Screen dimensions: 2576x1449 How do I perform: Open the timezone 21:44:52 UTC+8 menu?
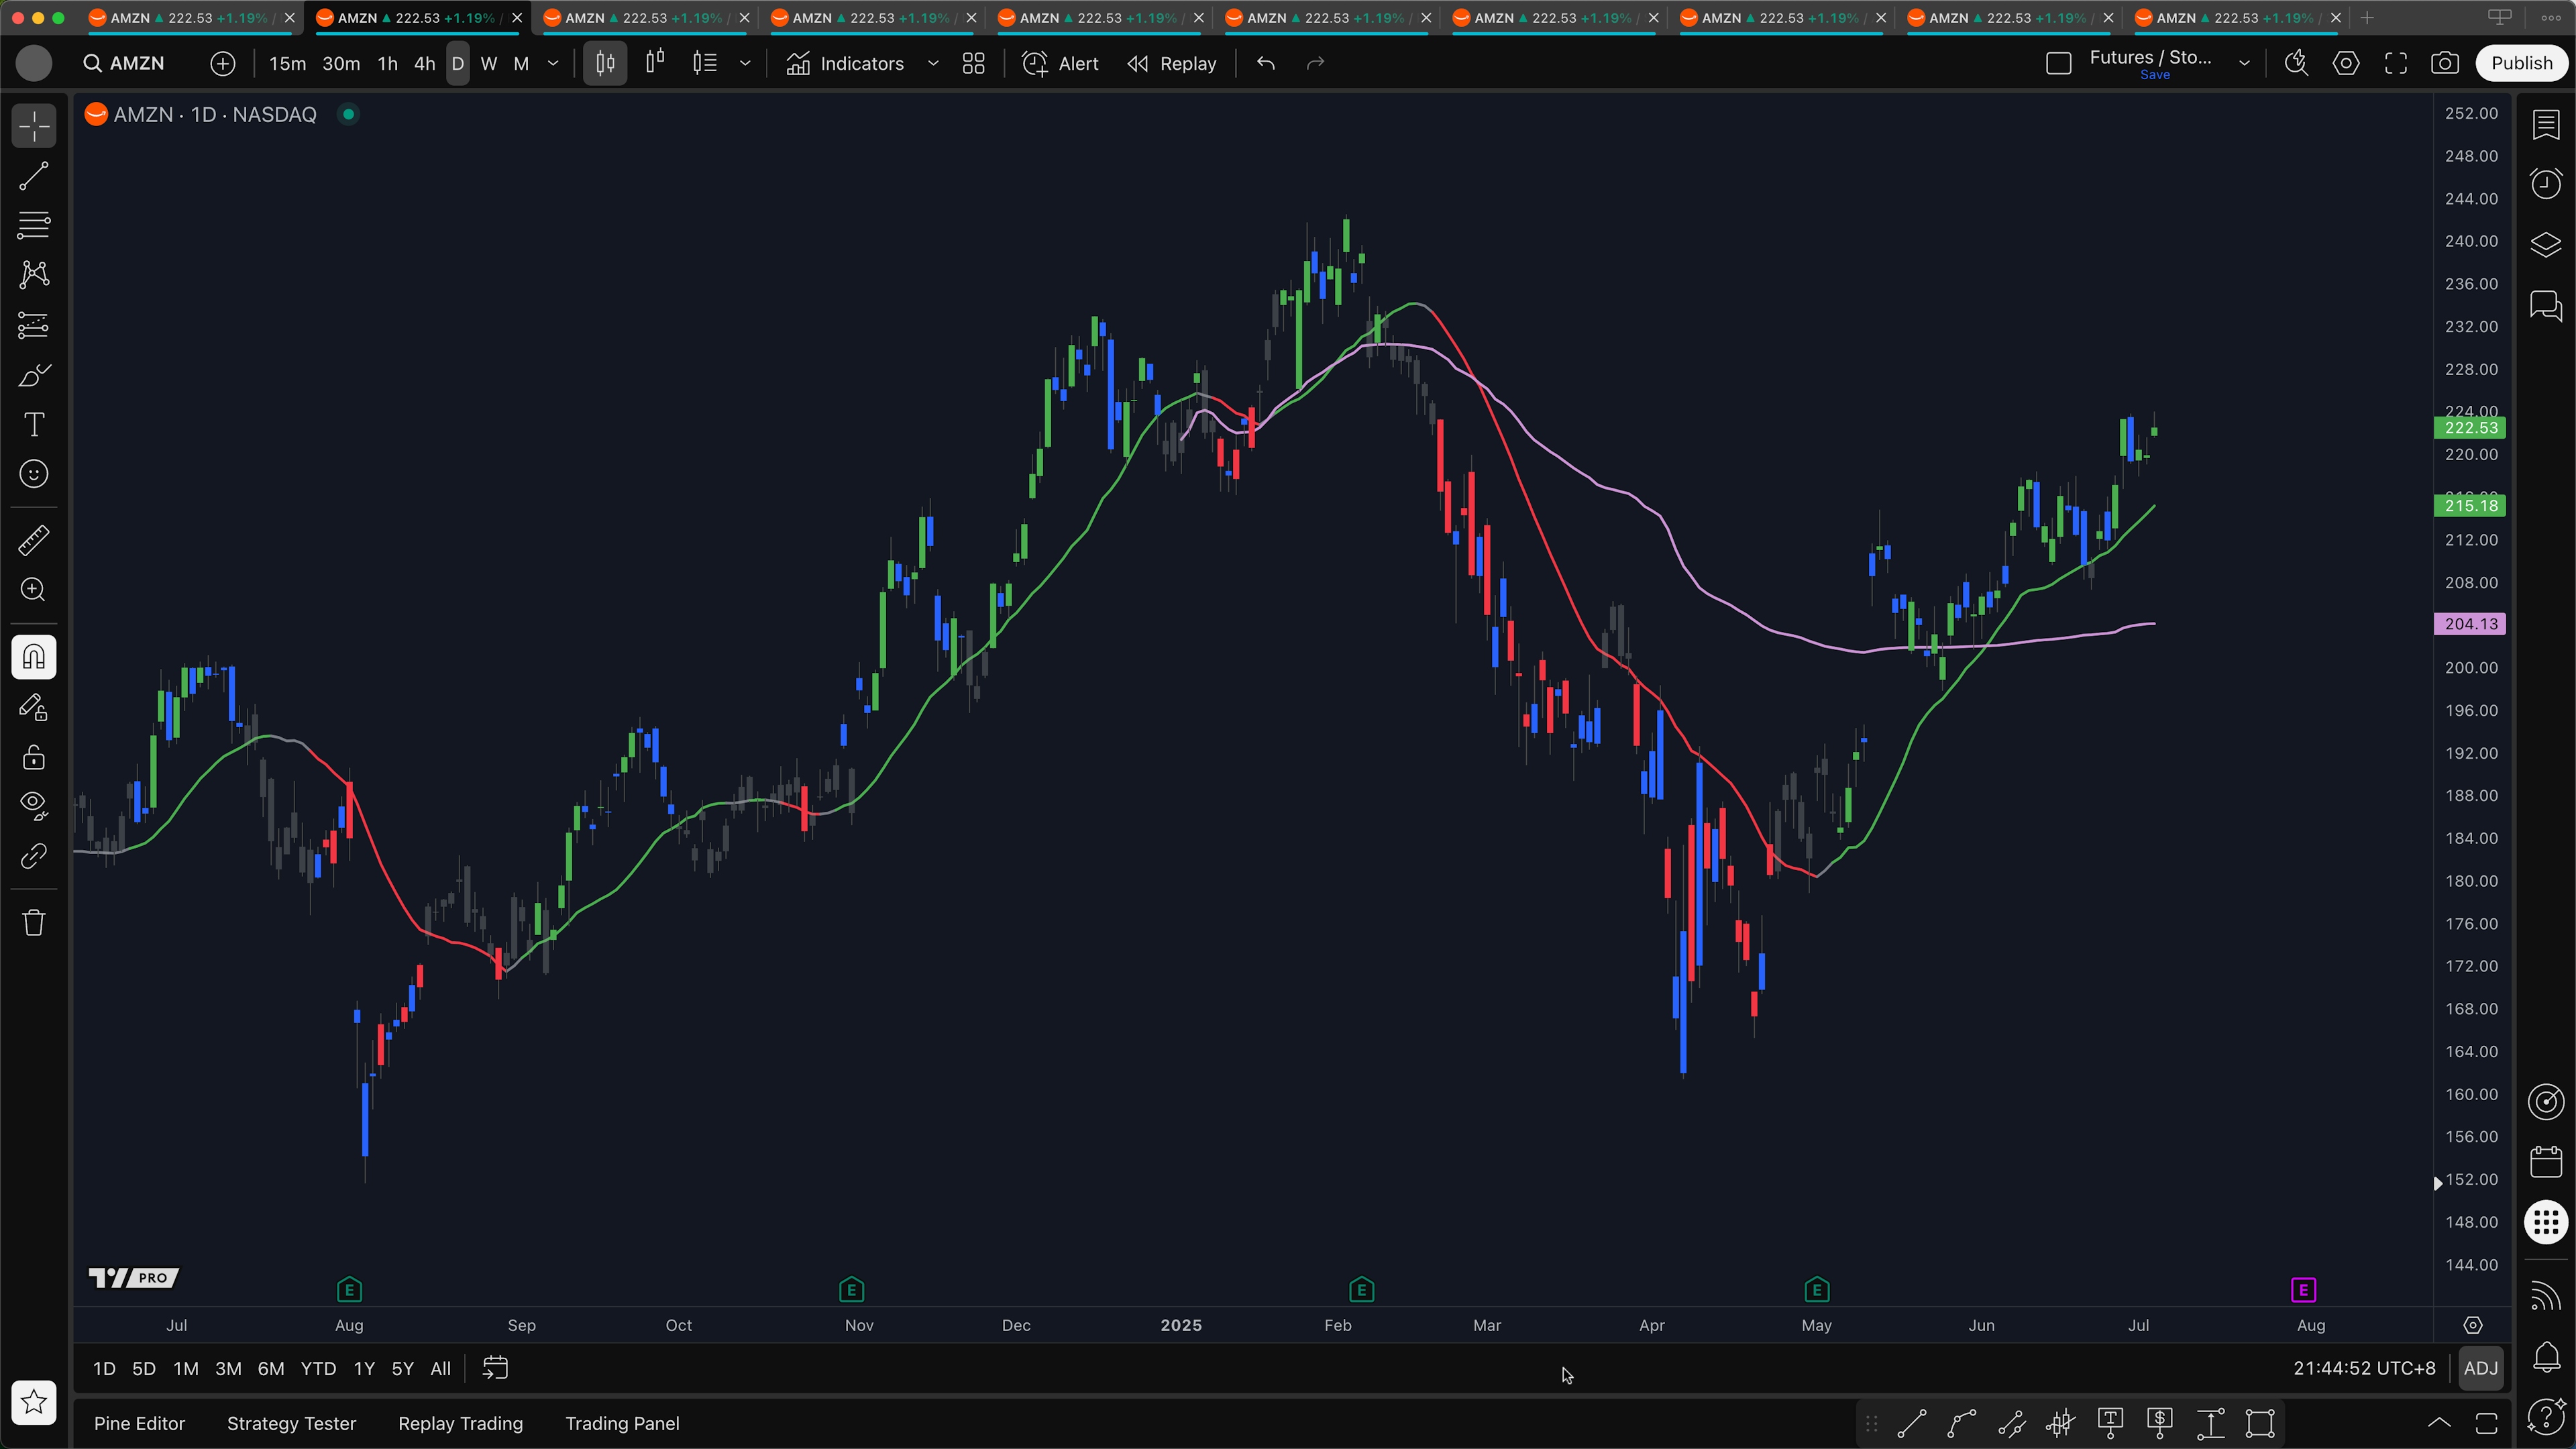pos(2364,1368)
